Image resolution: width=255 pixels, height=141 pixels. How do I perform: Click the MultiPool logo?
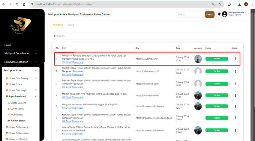pos(20,25)
